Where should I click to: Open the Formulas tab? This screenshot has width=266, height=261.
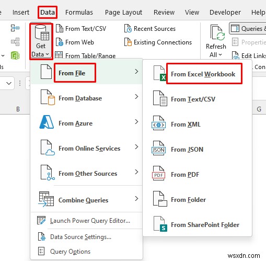click(79, 12)
